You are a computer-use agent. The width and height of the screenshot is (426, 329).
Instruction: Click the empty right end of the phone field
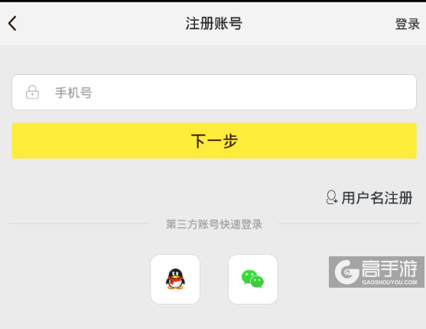[x=380, y=92]
